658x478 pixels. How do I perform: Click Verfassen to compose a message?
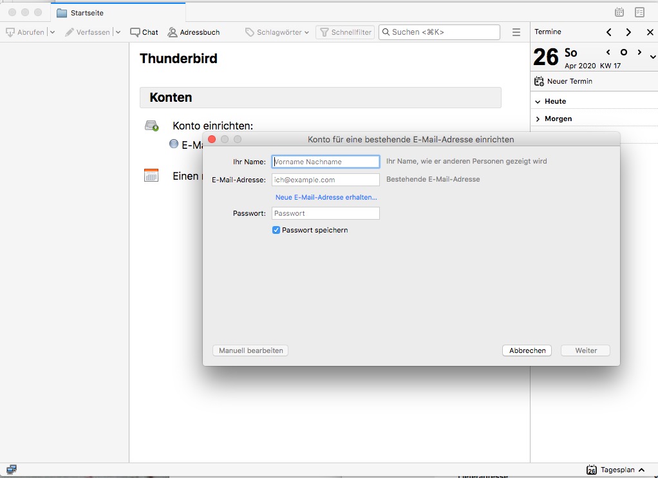tap(88, 32)
